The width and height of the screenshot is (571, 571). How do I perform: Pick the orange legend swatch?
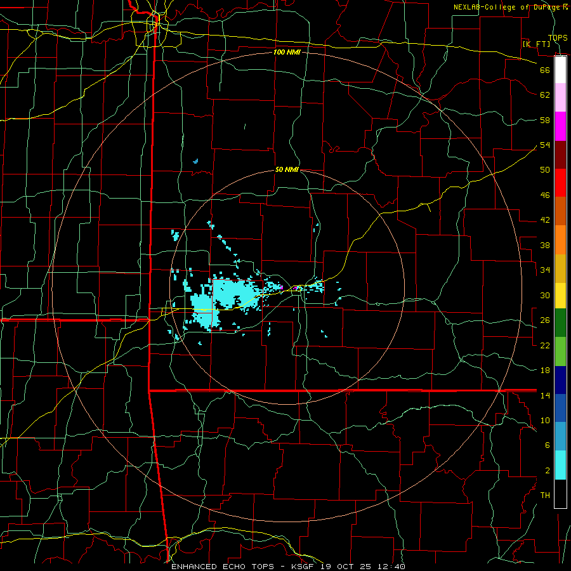pyautogui.click(x=560, y=240)
